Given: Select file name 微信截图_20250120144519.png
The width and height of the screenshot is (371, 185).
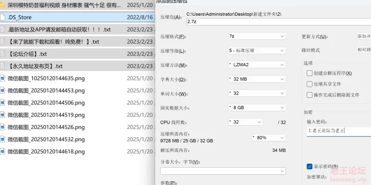Looking at the screenshot, I should 46,115.
